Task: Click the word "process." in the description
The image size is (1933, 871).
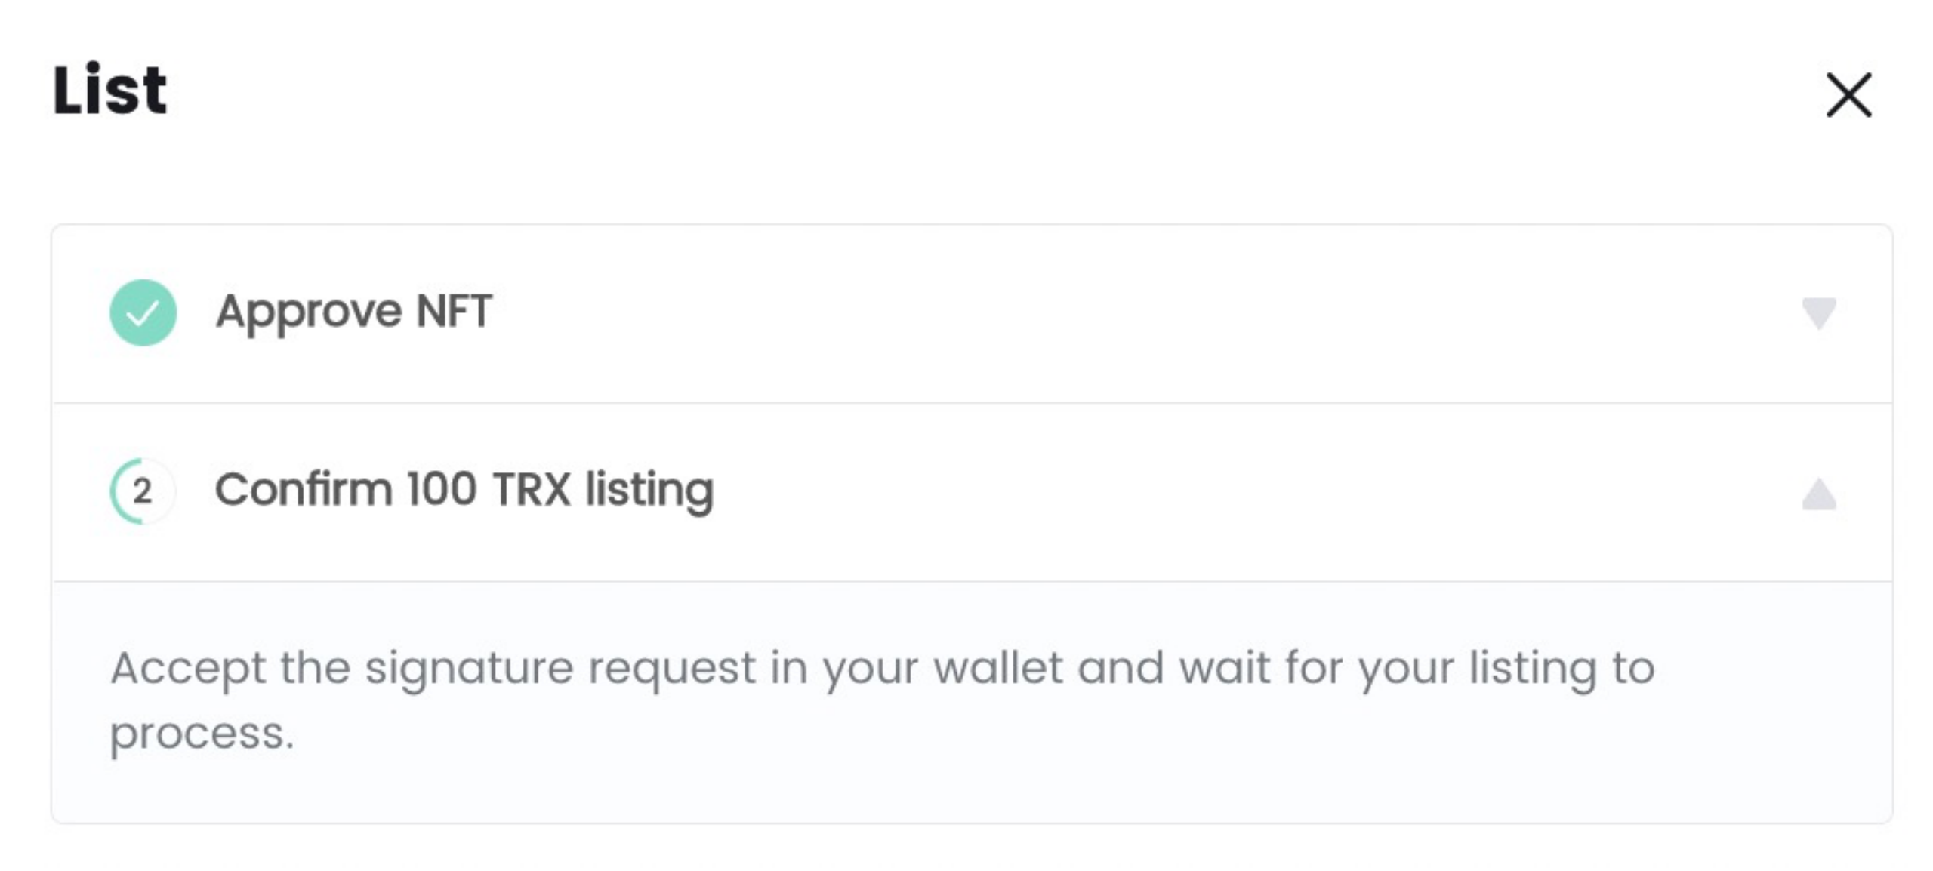Action: pyautogui.click(x=202, y=734)
